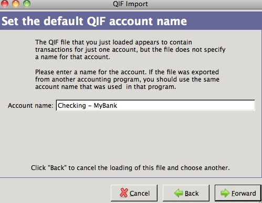Click the "Set the default QIF account name" heading
Viewport: 262px width, 203px height.
pos(94,21)
